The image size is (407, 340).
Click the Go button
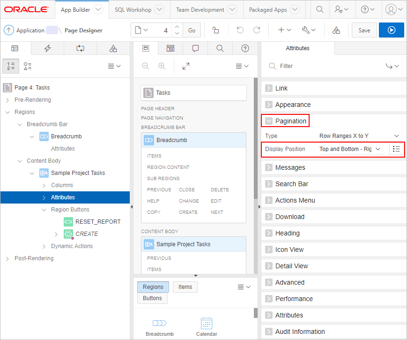pos(192,30)
